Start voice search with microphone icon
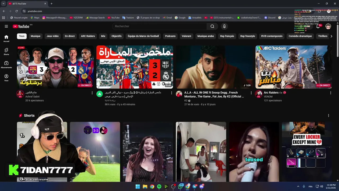This screenshot has height=191, width=339. click(224, 26)
